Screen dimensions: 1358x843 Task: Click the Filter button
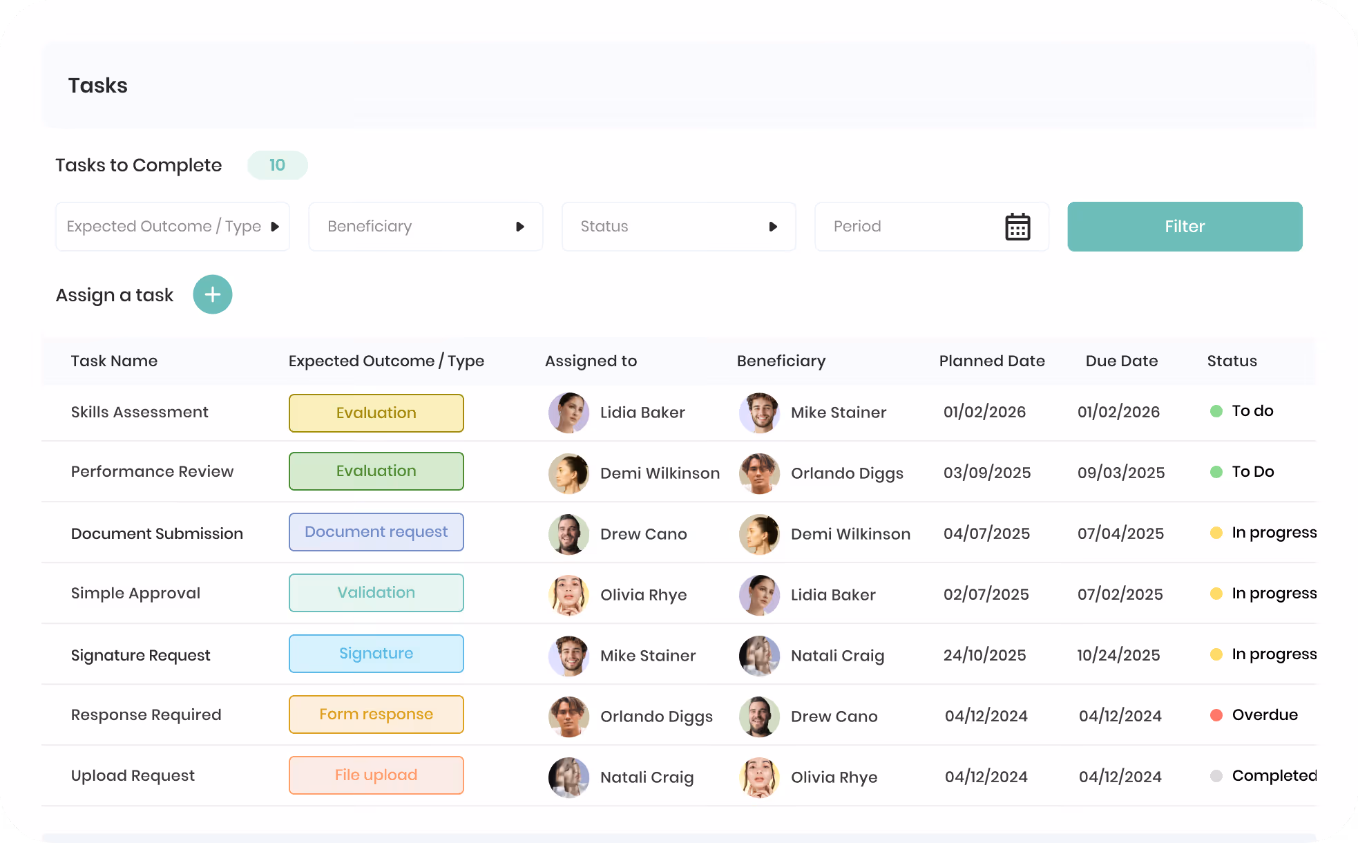point(1185,227)
